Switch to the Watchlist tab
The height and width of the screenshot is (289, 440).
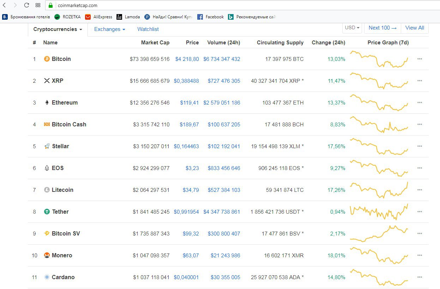point(148,29)
